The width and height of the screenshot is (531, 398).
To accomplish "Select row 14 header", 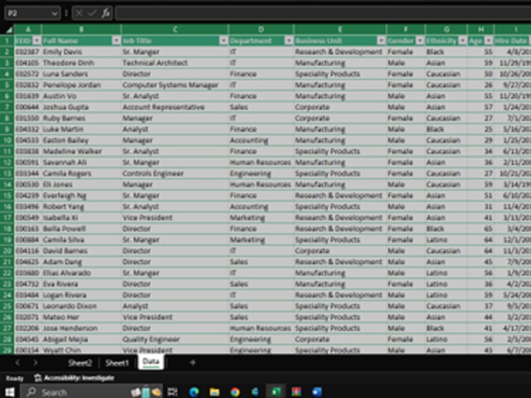I will 7,185.
